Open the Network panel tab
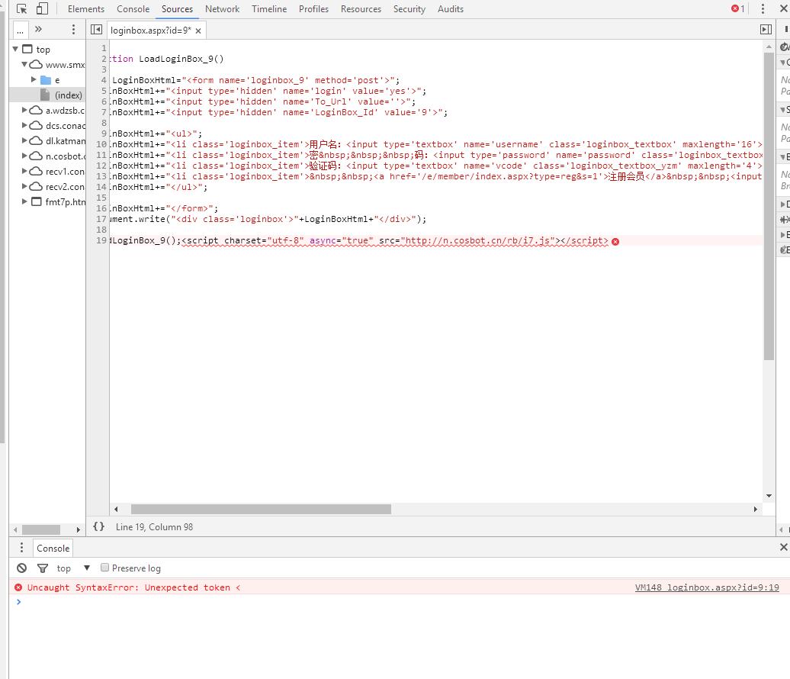This screenshot has height=679, width=790. (x=222, y=9)
